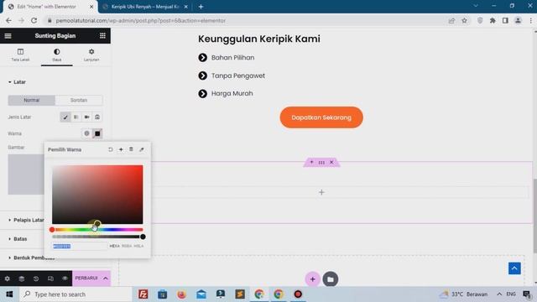The height and width of the screenshot is (302, 537).
Task: Expand the Pelapis Latar section
Action: point(26,220)
